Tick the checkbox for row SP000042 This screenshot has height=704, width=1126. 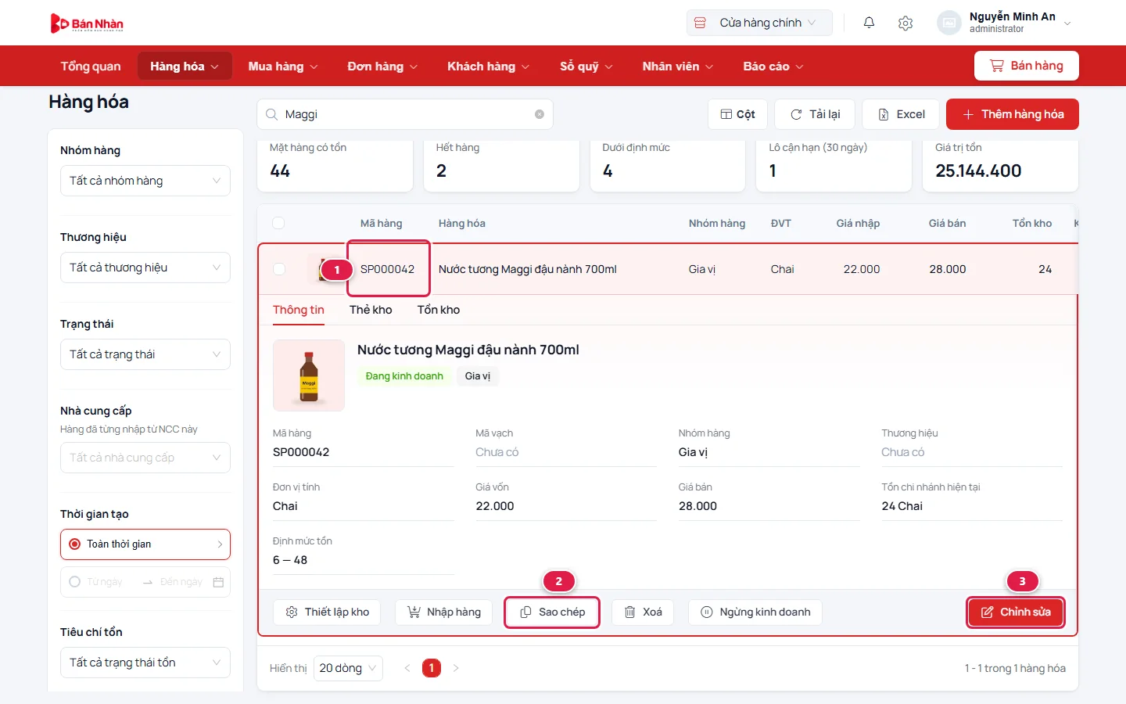click(278, 269)
